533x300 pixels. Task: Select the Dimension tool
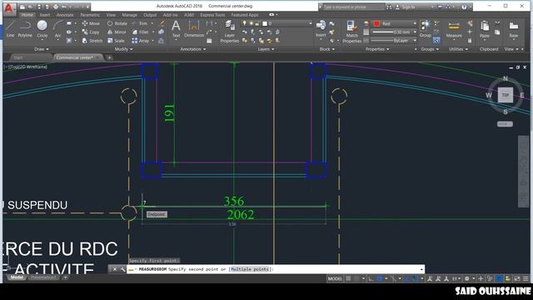click(194, 28)
